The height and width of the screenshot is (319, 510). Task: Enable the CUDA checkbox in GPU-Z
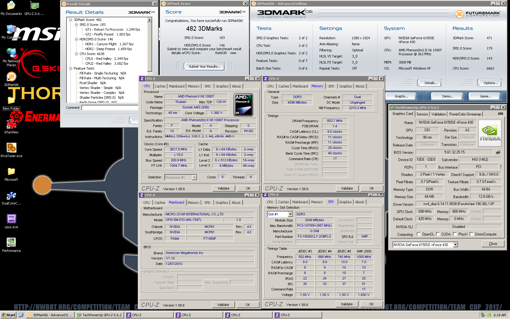(438, 234)
